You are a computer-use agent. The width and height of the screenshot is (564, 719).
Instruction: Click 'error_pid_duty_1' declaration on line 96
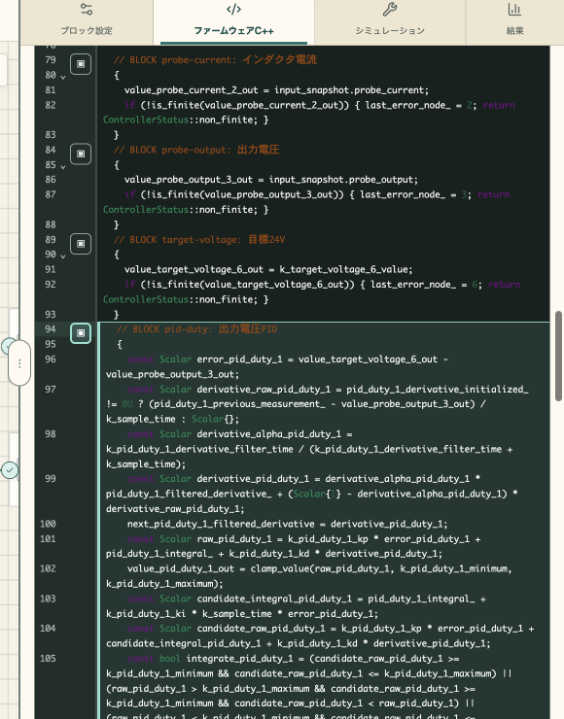pos(239,359)
